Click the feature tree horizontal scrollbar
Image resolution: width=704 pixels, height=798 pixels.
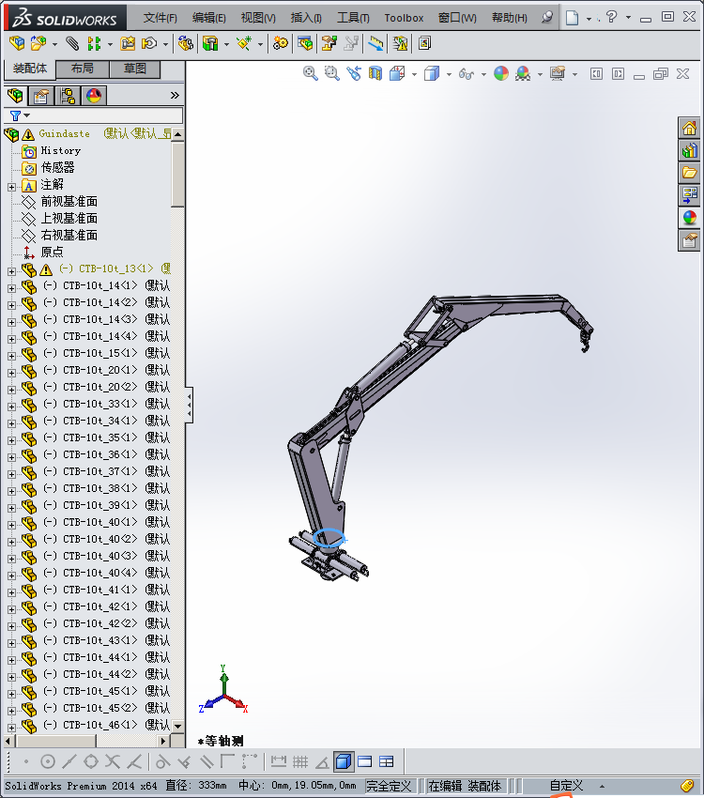(x=56, y=741)
